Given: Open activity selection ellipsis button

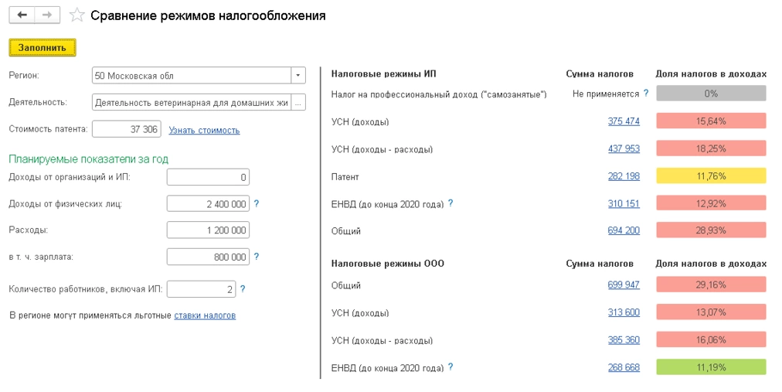Looking at the screenshot, I should pyautogui.click(x=298, y=102).
